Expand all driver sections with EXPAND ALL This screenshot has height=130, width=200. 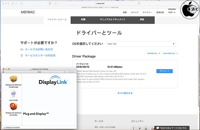point(153,53)
